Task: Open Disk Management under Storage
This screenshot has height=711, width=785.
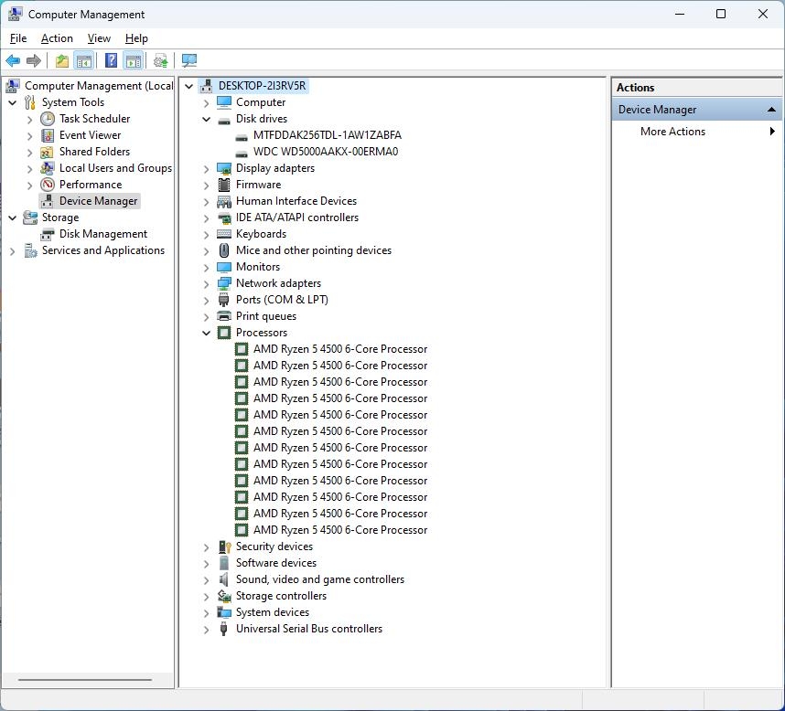Action: (102, 234)
